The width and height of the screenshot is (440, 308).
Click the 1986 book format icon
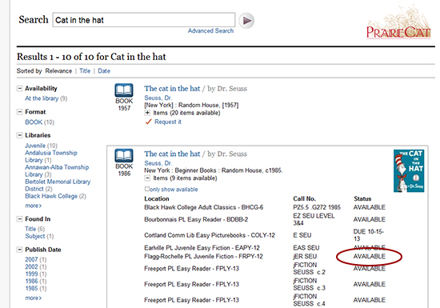click(x=124, y=155)
